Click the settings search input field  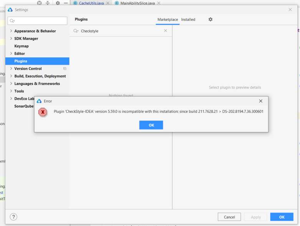tap(37, 21)
